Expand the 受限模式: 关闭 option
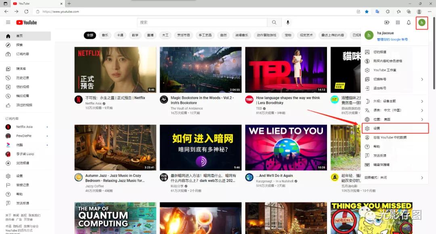 tap(388, 177)
